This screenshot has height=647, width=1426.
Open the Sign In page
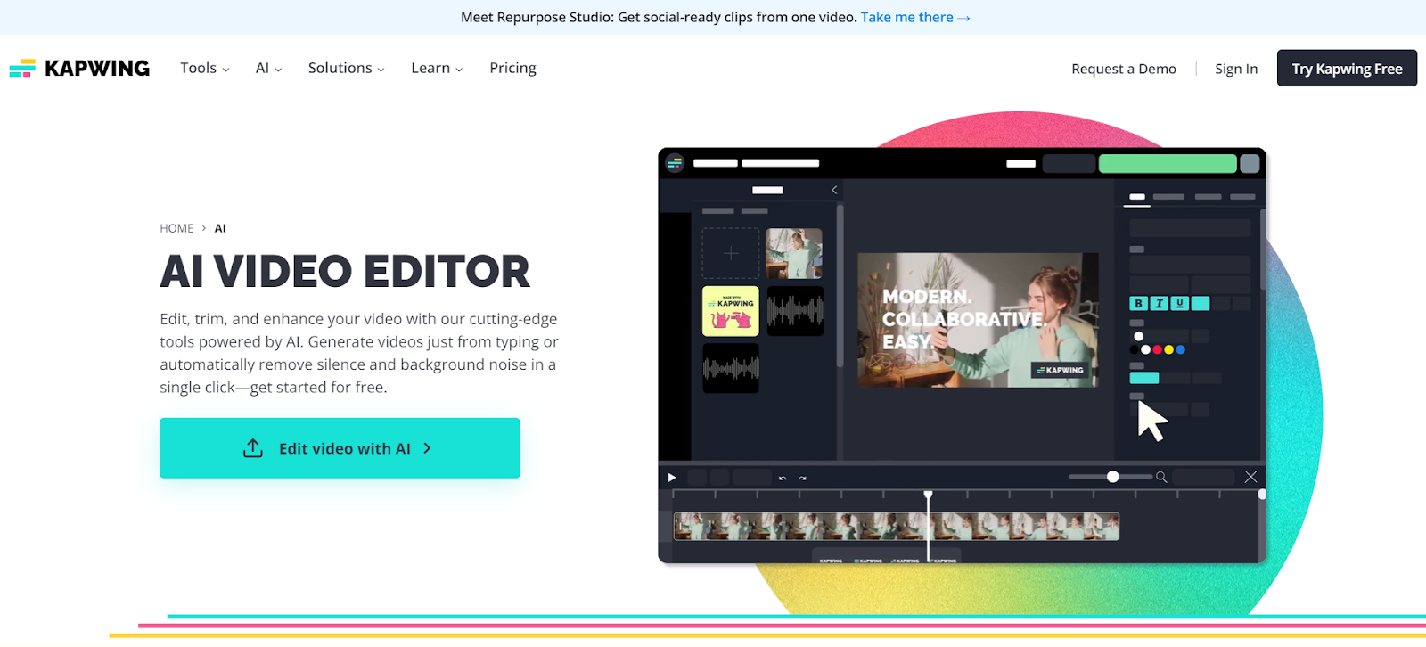(1236, 69)
